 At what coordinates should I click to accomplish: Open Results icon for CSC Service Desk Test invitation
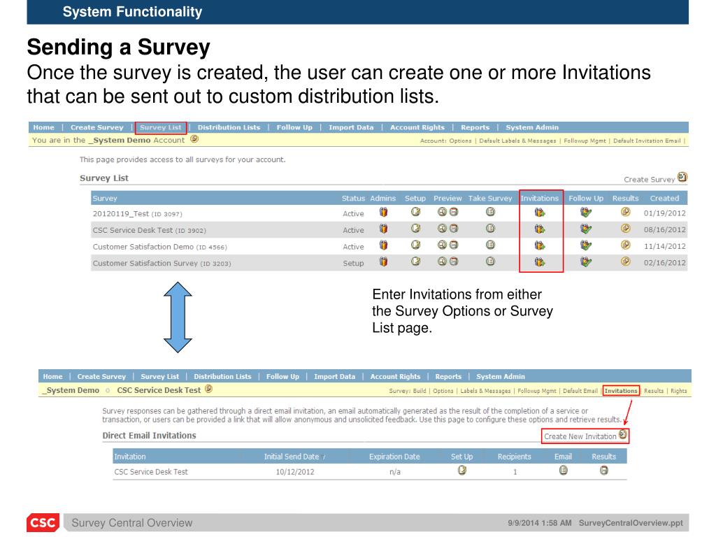tap(603, 470)
